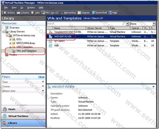This screenshot has height=129, width=159.
Task: Open the Help menu
Action: click(41, 8)
